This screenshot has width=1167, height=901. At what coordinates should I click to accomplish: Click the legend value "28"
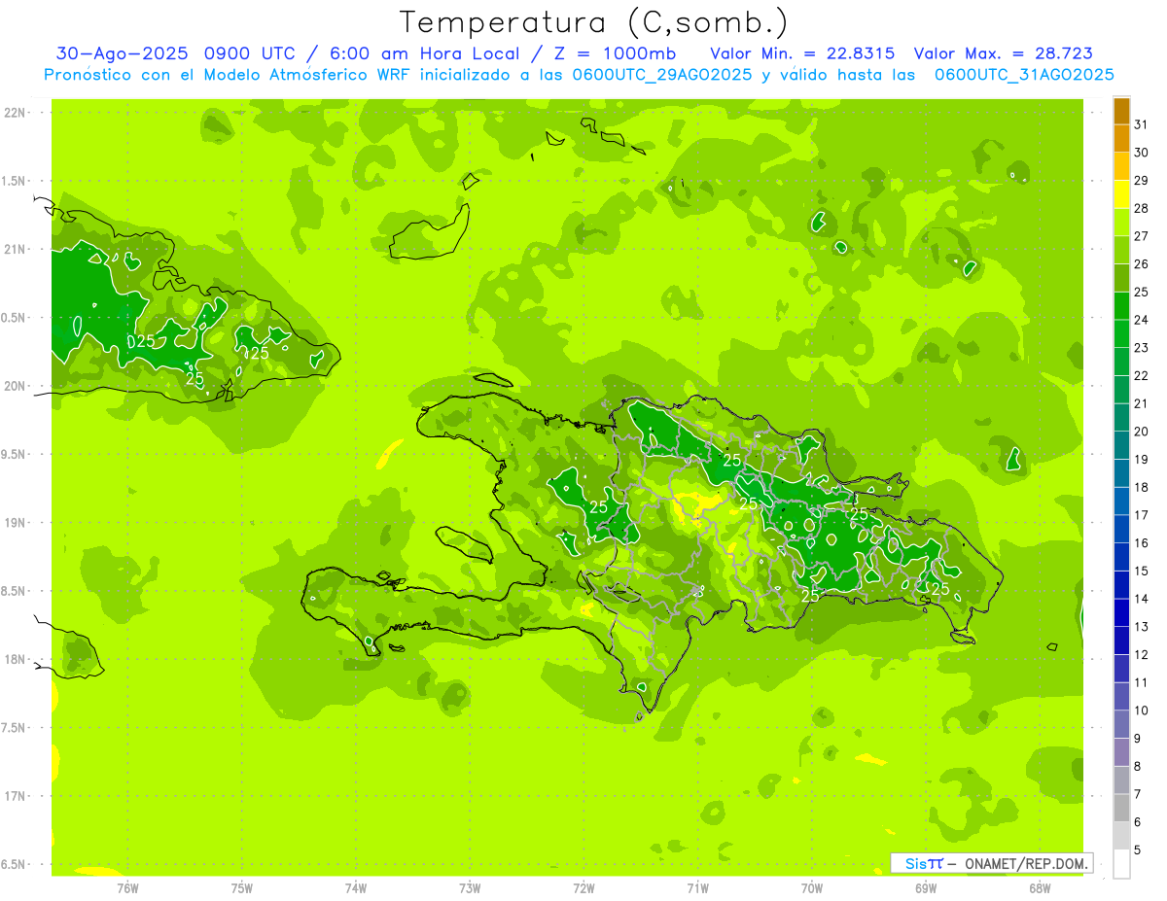point(1142,209)
